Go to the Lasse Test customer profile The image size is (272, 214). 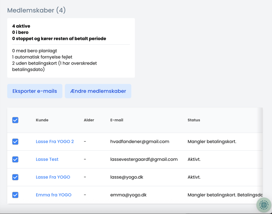pos(47,160)
